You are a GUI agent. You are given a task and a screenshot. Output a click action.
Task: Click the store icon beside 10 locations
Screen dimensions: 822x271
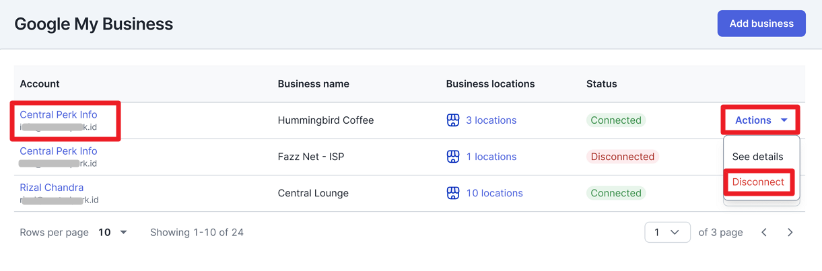[453, 193]
